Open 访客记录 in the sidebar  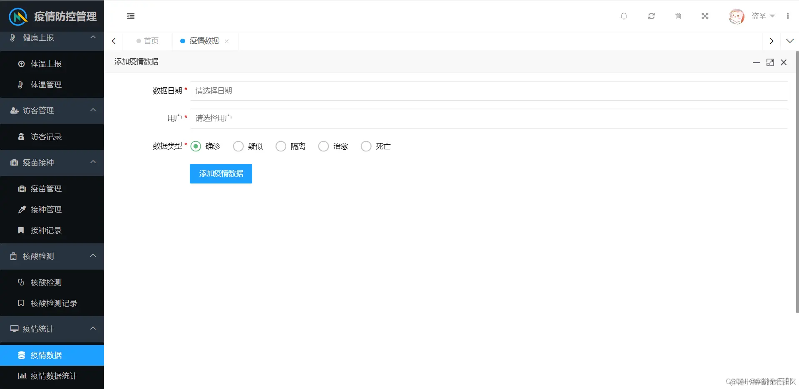(52, 137)
